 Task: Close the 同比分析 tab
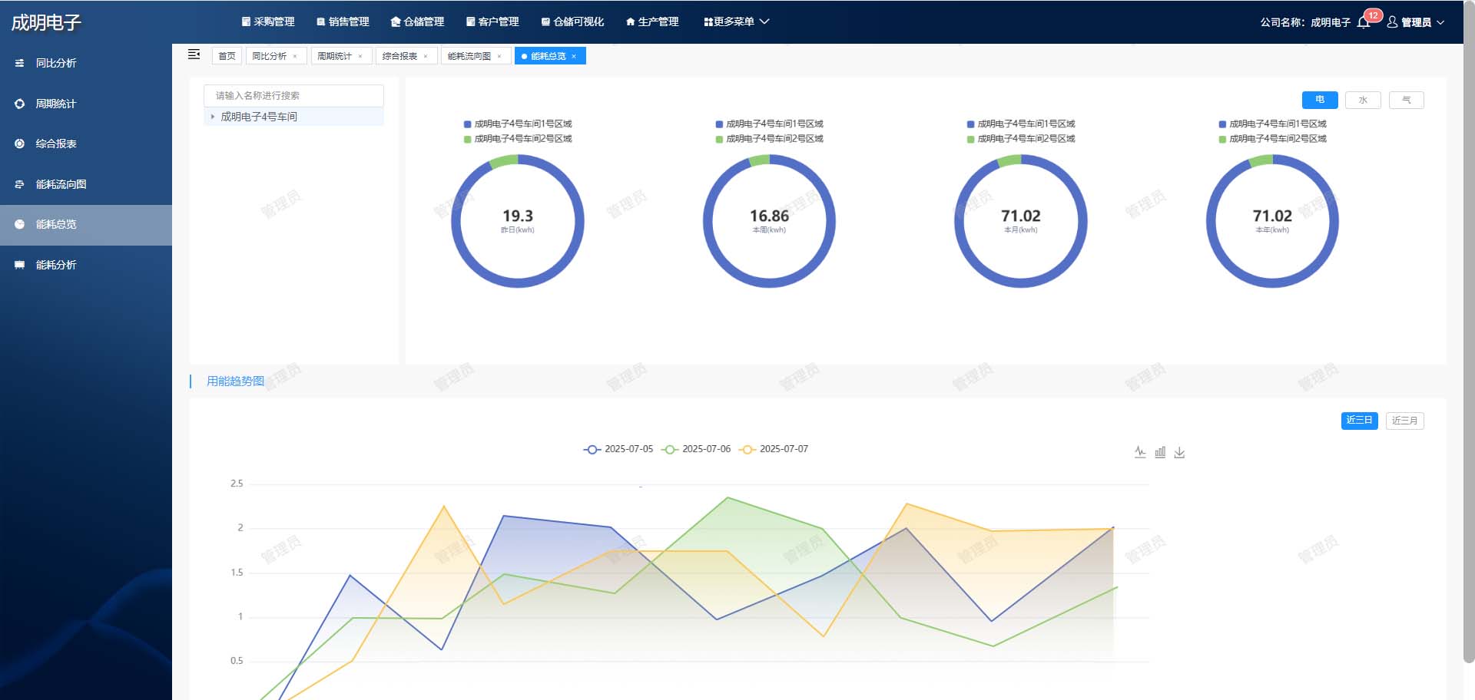[295, 56]
